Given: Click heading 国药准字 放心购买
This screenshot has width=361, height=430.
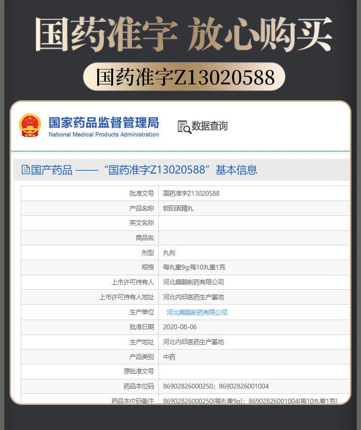Looking at the screenshot, I should tap(184, 34).
